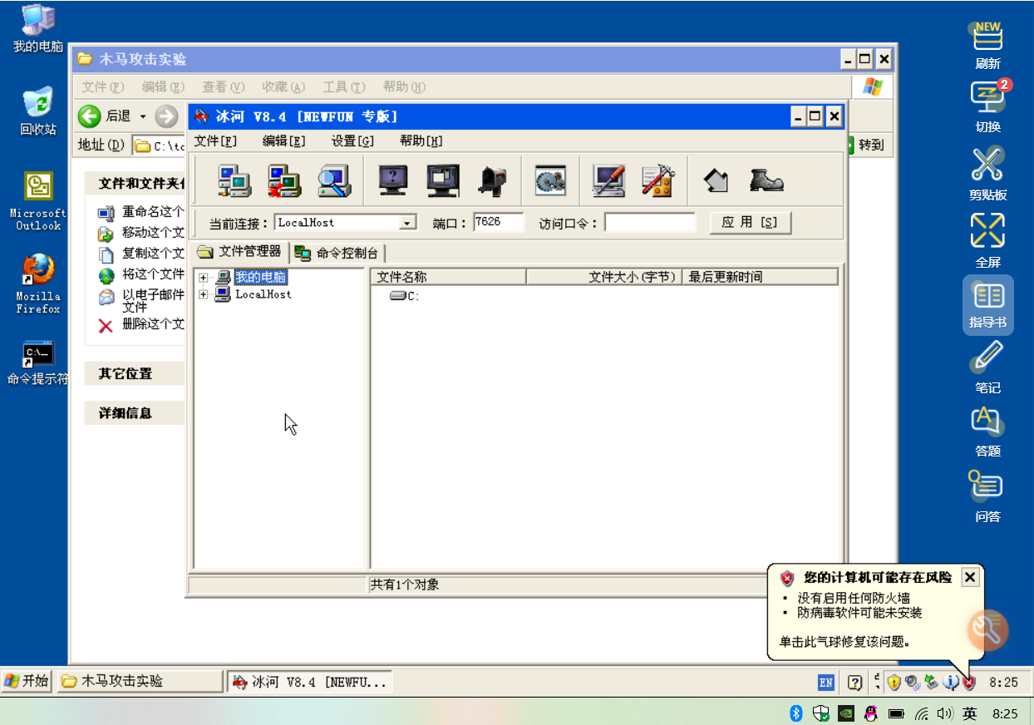Click the 刷新 sidebar icon

[x=987, y=46]
